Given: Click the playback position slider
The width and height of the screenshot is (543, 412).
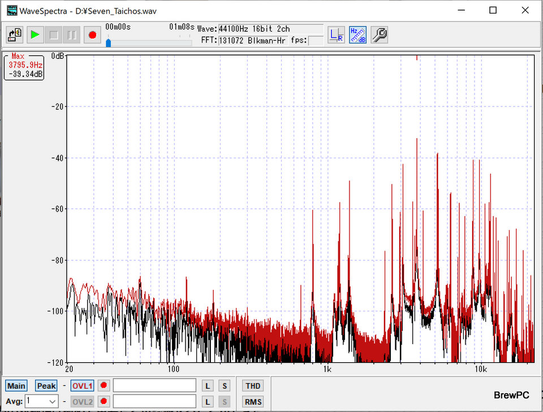Looking at the screenshot, I should click(150, 43).
